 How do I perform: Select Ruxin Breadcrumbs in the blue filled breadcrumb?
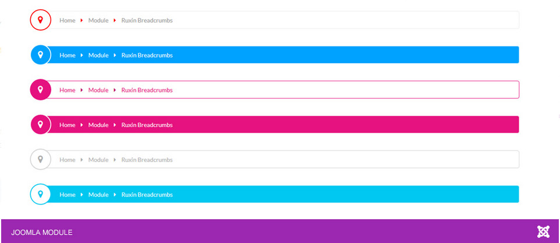147,55
